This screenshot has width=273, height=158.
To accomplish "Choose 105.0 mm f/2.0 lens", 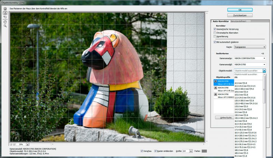I will tap(241, 92).
